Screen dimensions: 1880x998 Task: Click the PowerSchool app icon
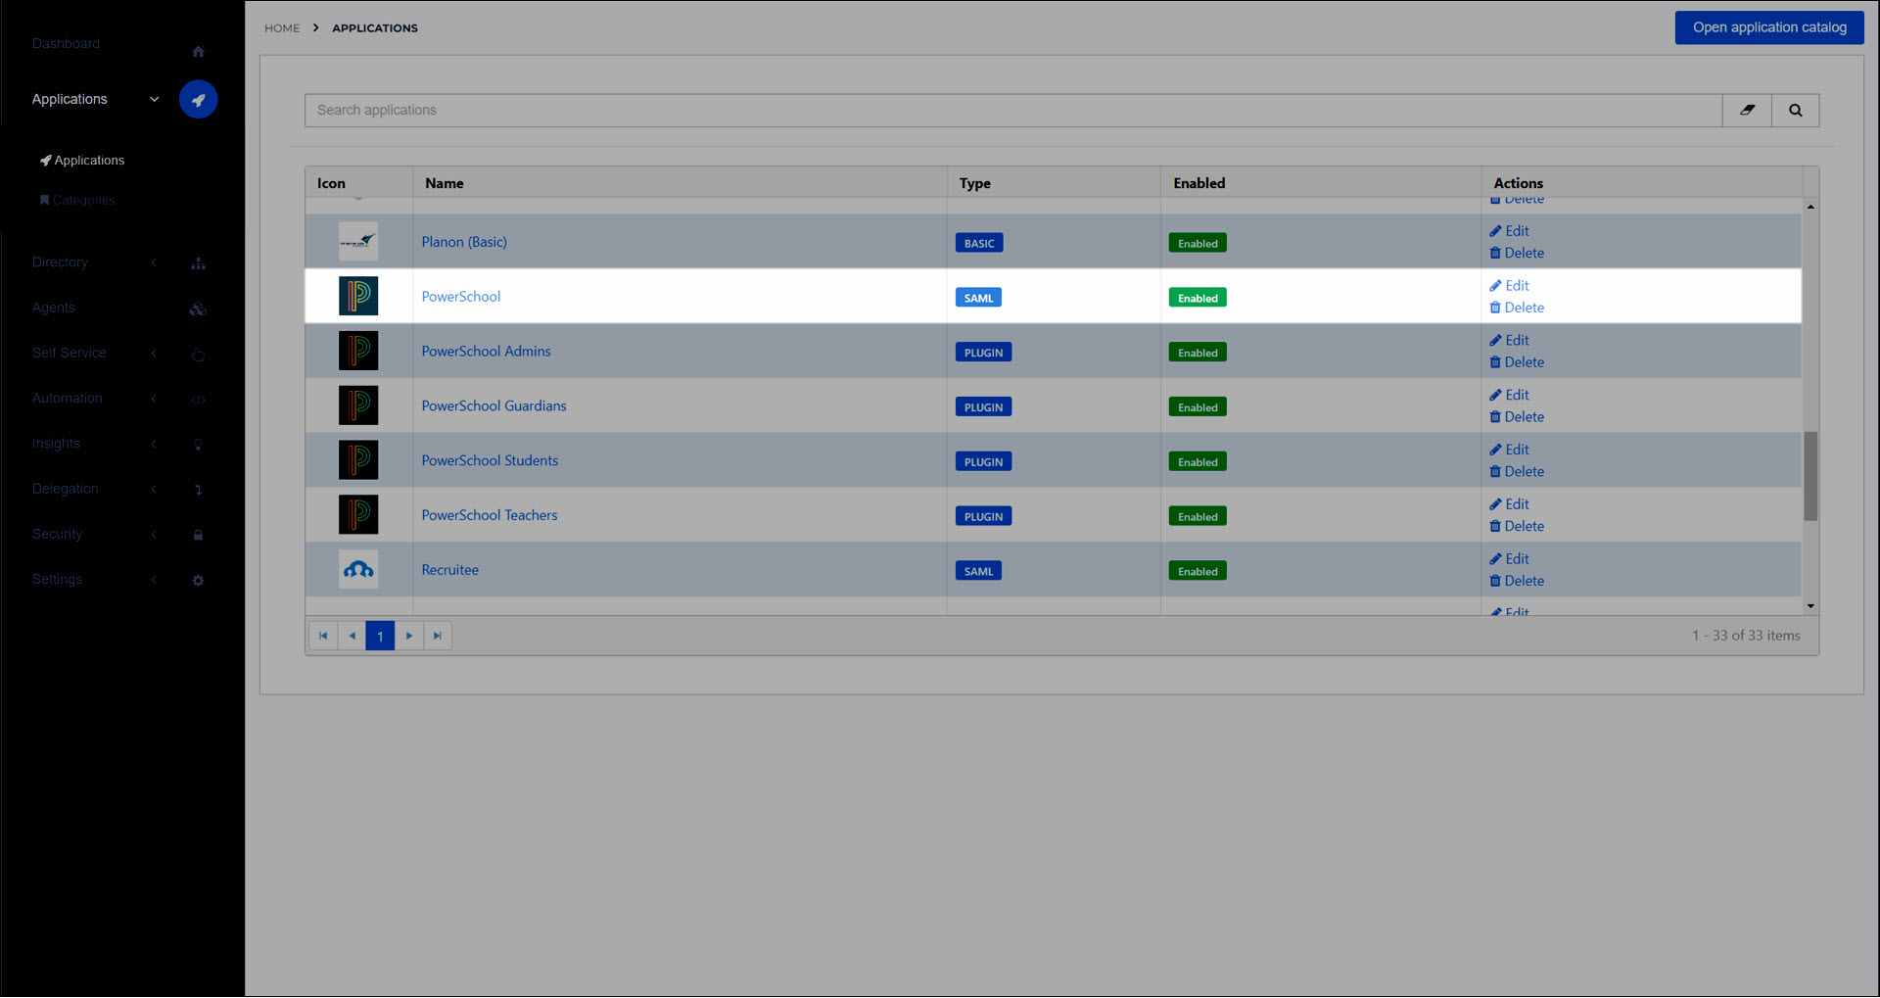358,296
